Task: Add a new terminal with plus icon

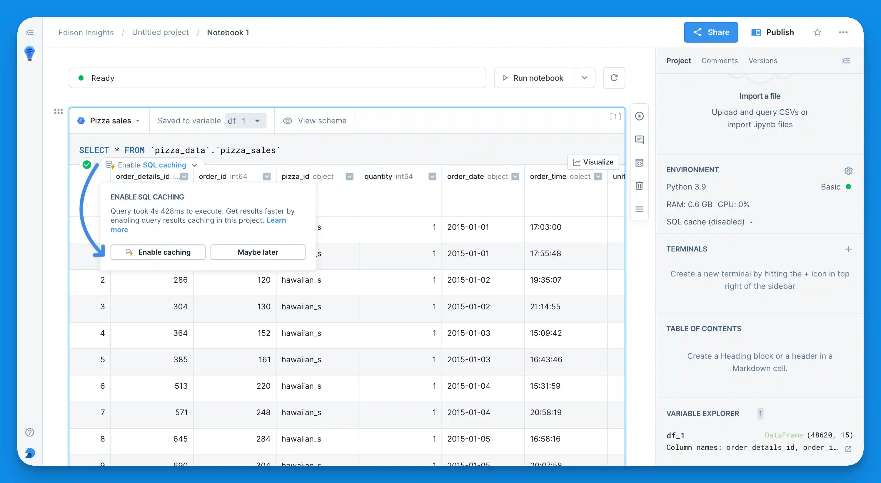Action: [x=848, y=249]
